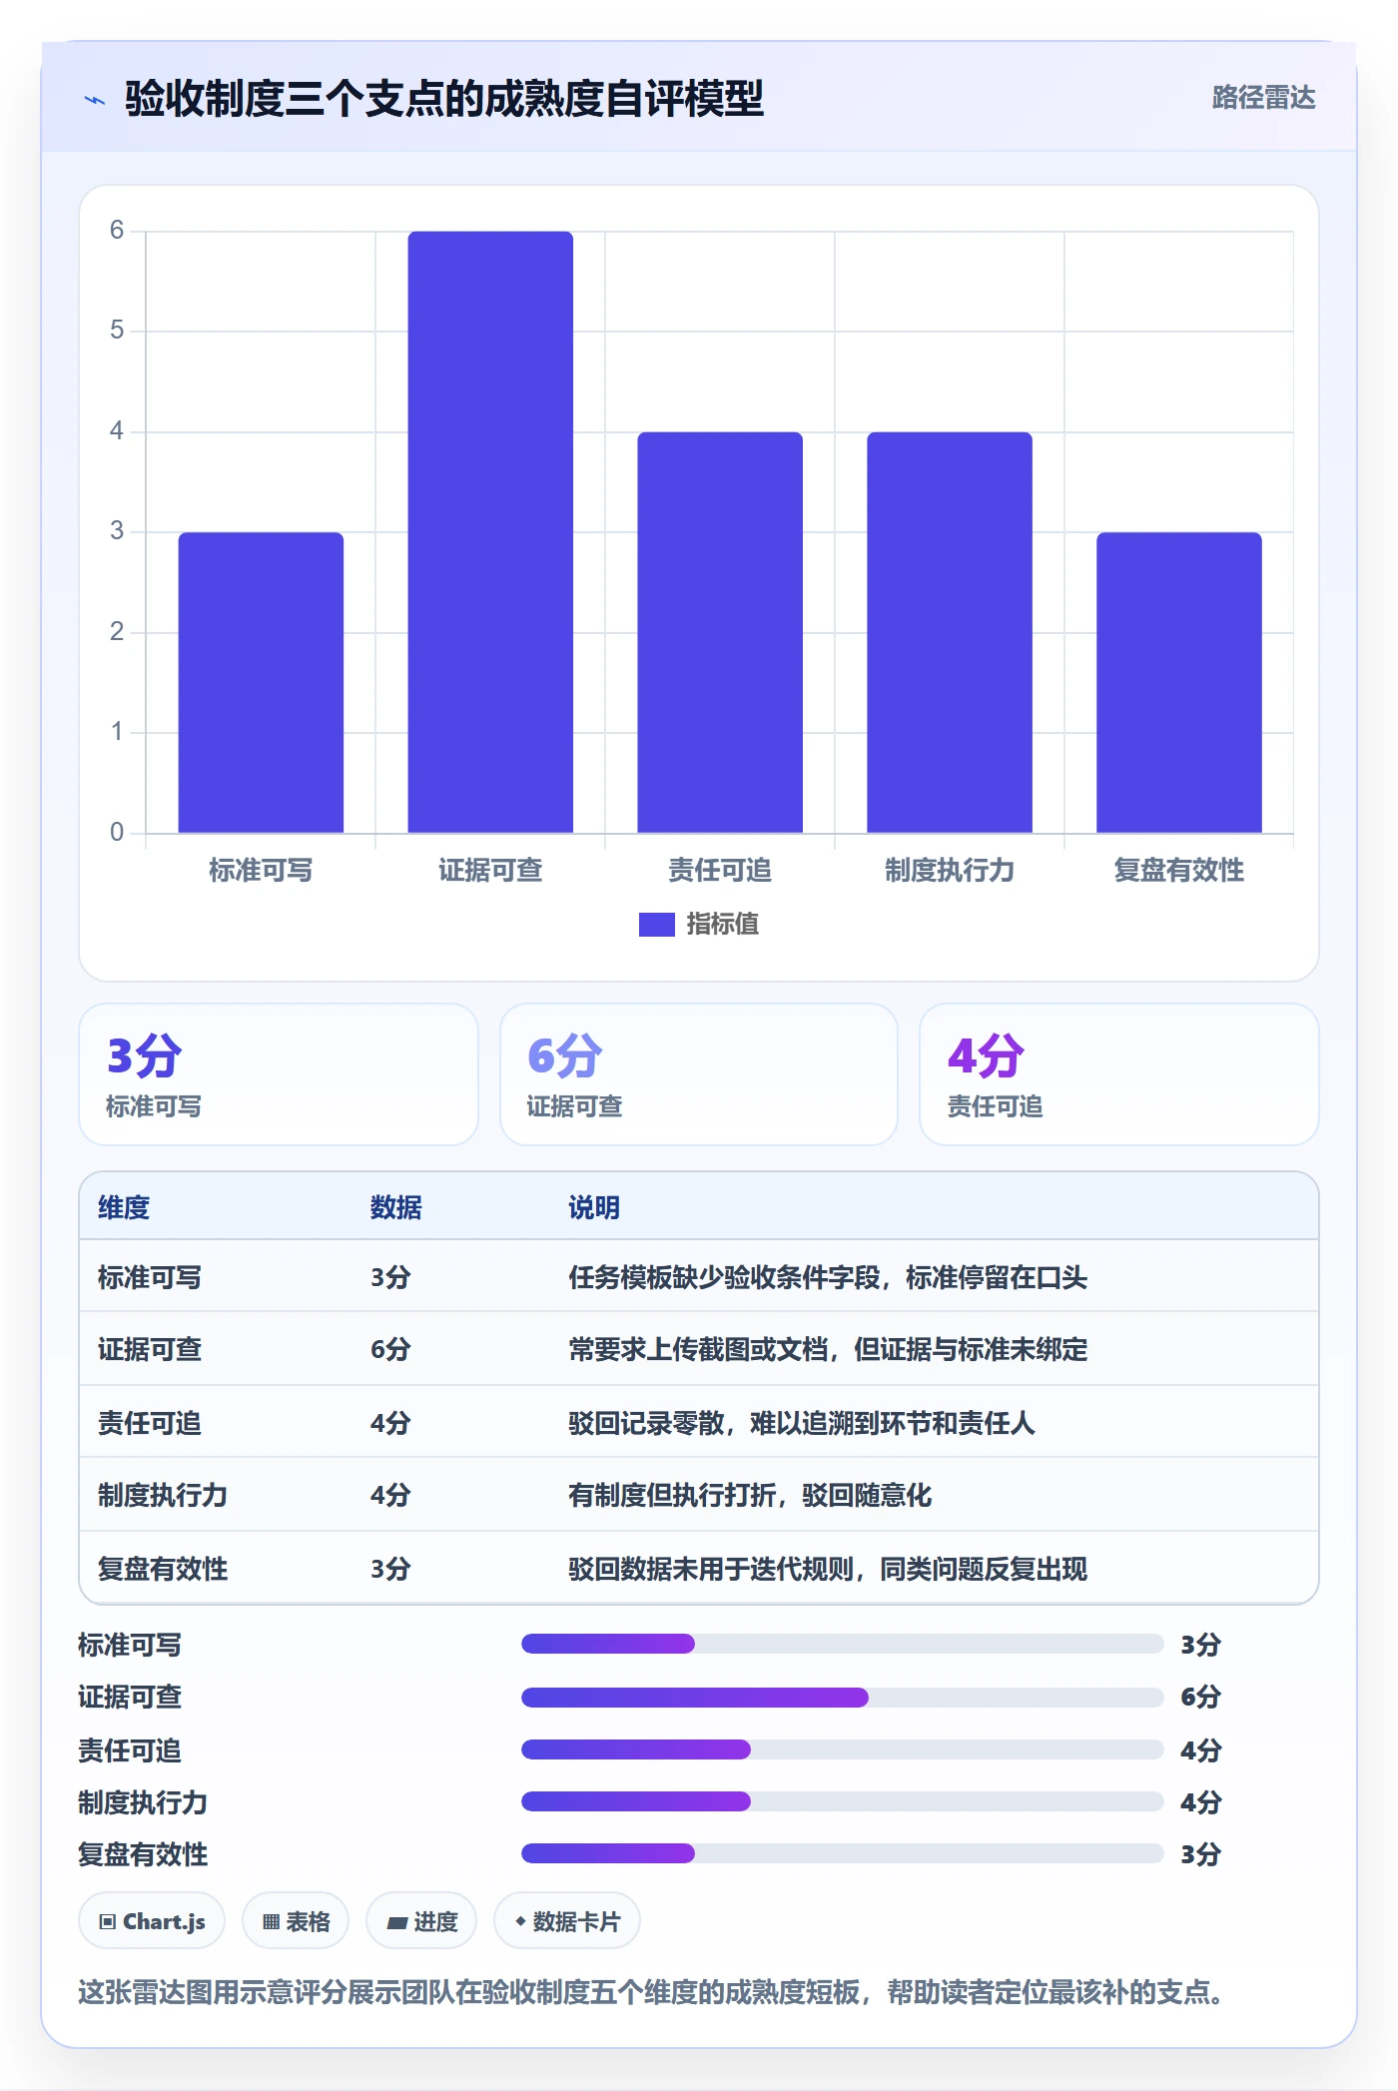Click the lightning icon beside the title
This screenshot has height=2091, width=1398.
tap(95, 100)
